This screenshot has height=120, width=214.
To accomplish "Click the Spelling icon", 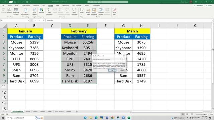I will coord(3,10).
